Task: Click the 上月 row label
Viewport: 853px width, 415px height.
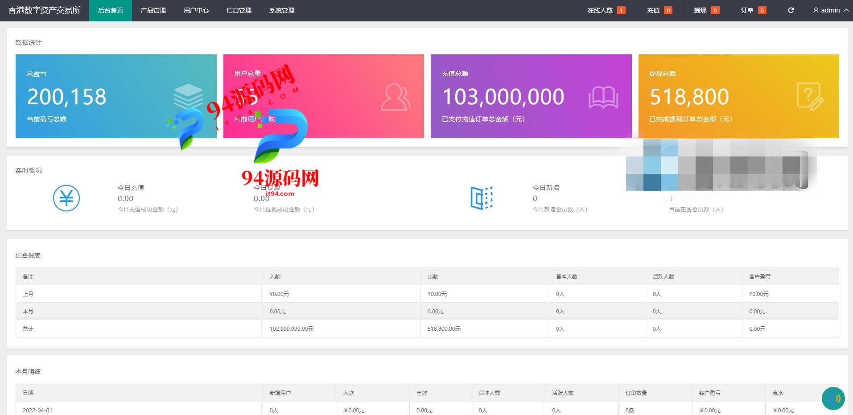Action: 28,294
